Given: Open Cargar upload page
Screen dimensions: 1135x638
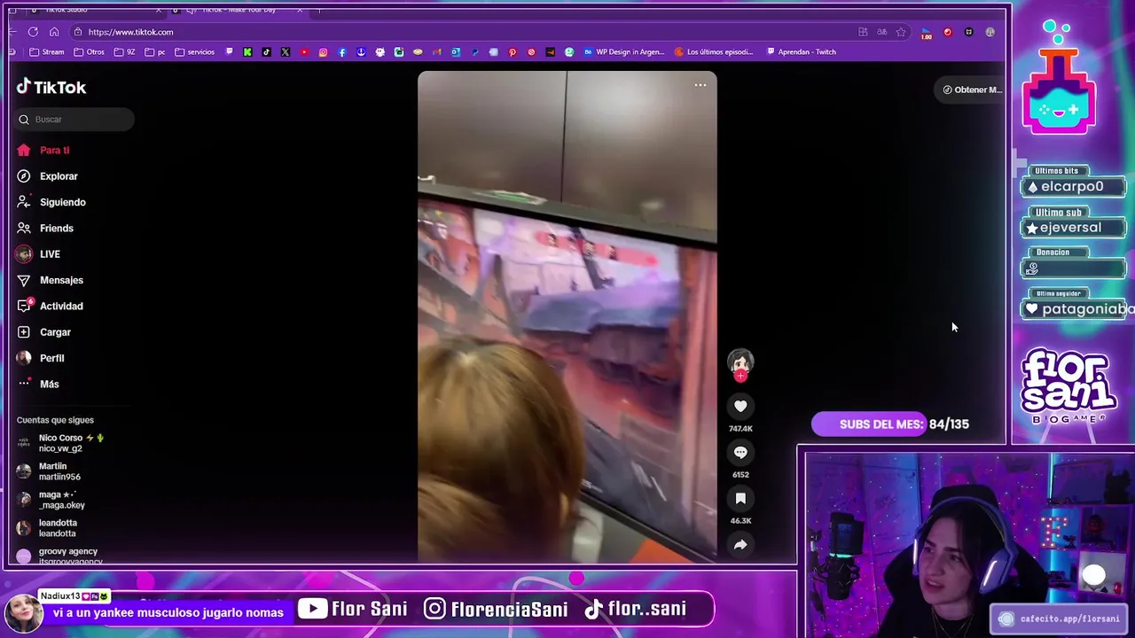Looking at the screenshot, I should [x=43, y=332].
